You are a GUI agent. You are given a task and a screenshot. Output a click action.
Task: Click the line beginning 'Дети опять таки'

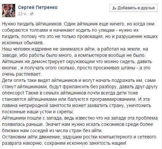coord(79,80)
